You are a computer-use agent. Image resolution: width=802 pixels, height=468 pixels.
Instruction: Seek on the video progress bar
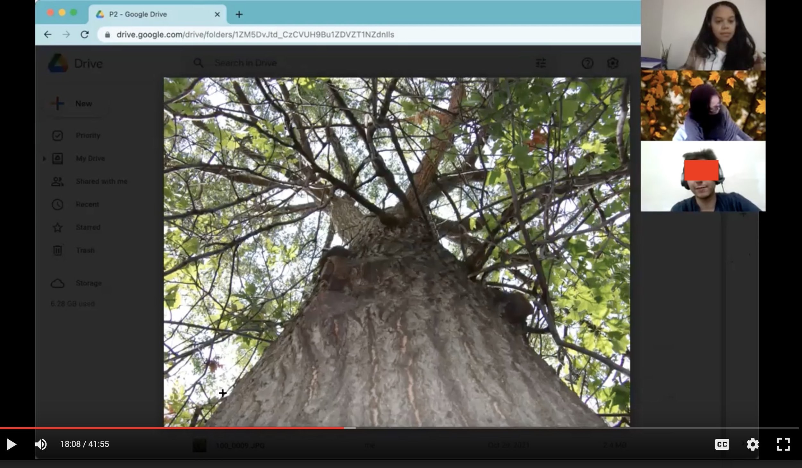[x=399, y=428]
